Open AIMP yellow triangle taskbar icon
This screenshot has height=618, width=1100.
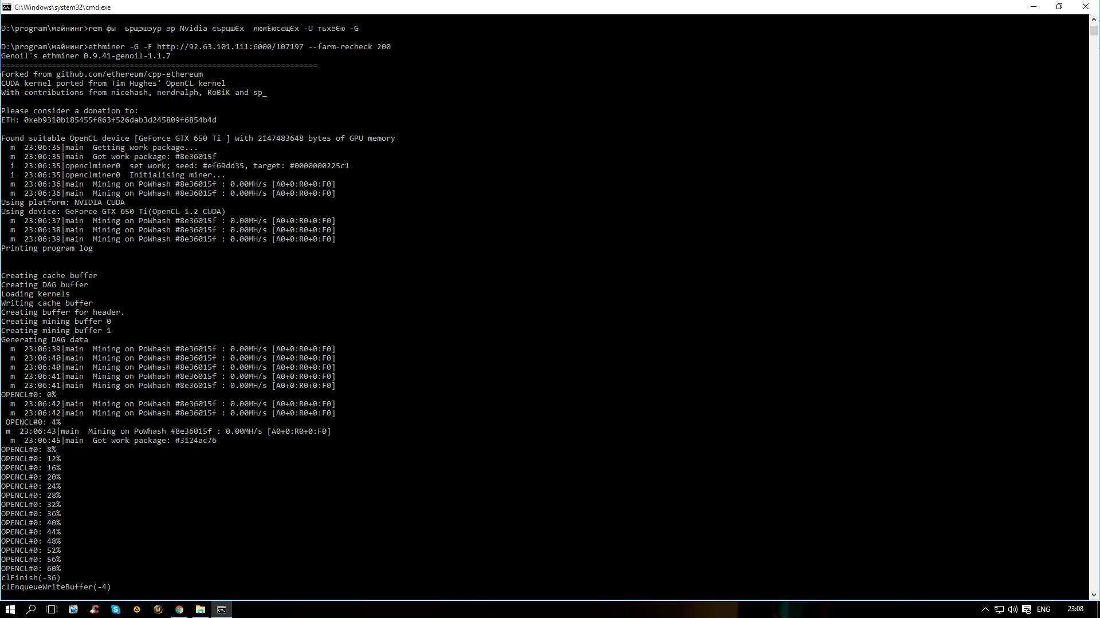137,609
